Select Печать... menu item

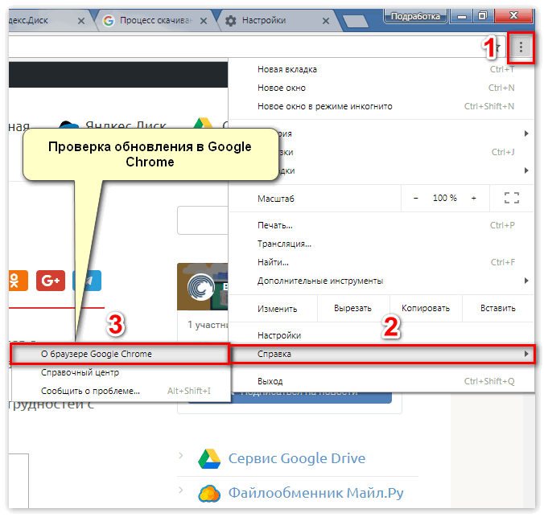[381, 225]
